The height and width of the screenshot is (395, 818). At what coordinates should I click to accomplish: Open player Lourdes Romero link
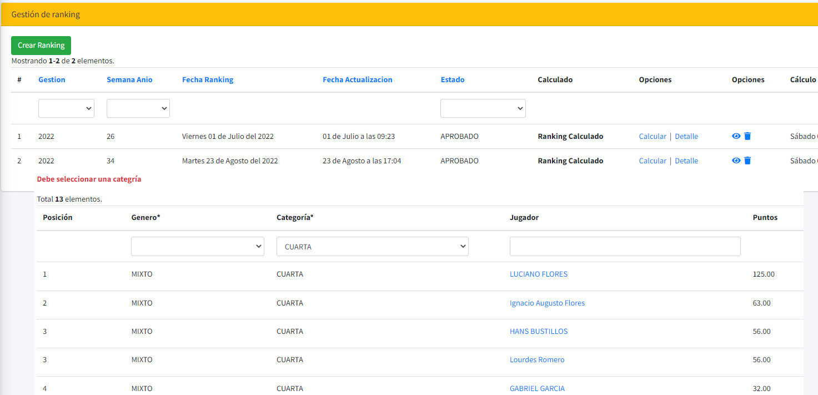coord(536,359)
